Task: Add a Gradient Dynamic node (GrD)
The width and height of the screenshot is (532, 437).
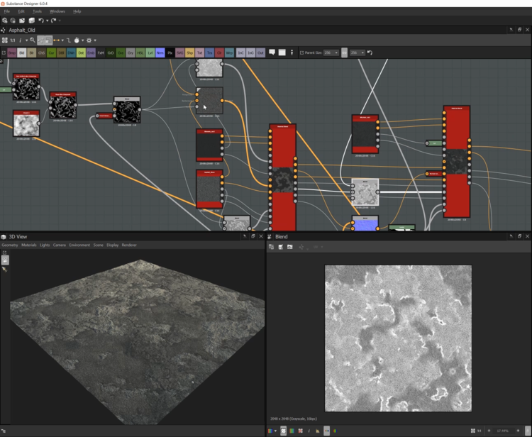Action: 111,53
